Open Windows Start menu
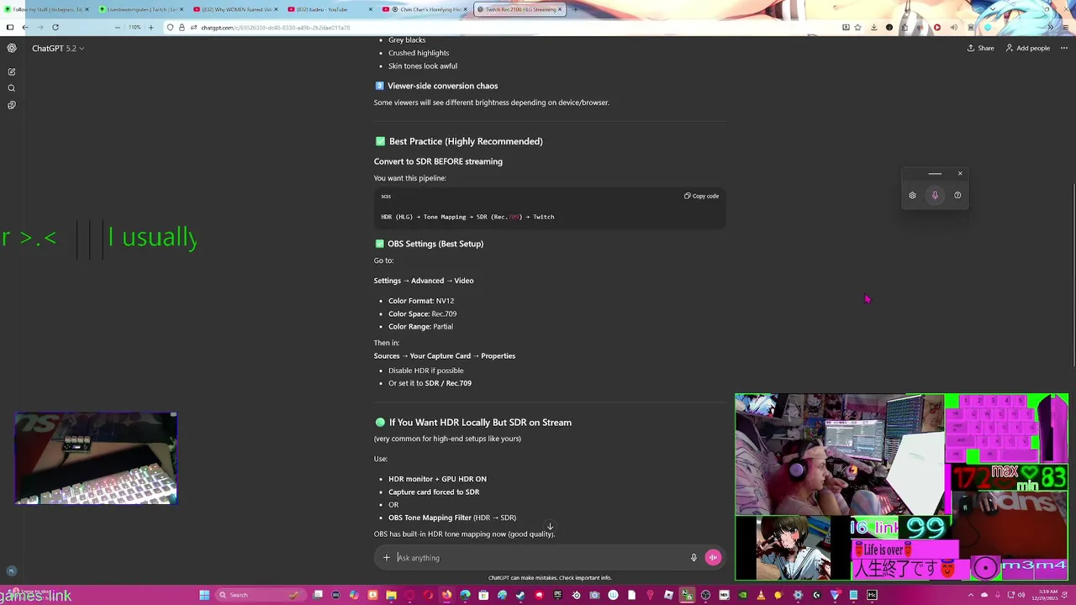This screenshot has width=1076, height=605. click(x=203, y=595)
